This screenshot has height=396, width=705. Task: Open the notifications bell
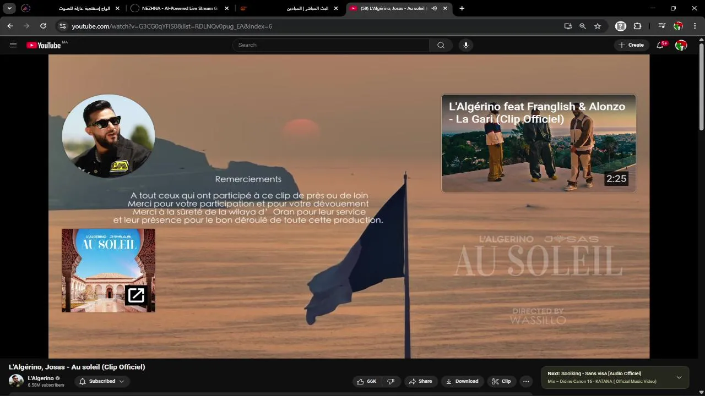coord(660,45)
